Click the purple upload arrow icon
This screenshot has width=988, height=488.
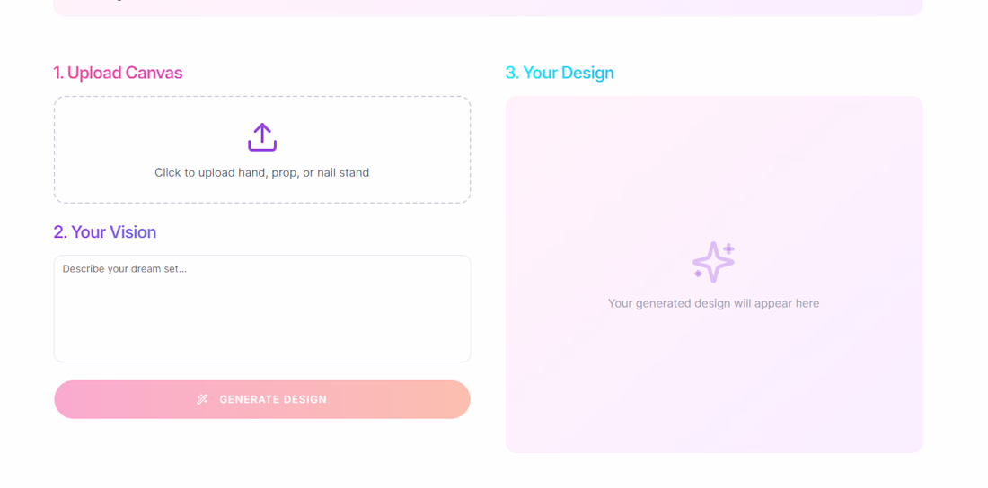click(x=262, y=137)
